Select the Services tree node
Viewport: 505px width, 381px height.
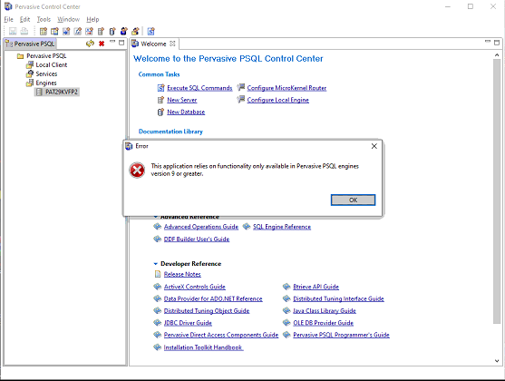pos(46,73)
